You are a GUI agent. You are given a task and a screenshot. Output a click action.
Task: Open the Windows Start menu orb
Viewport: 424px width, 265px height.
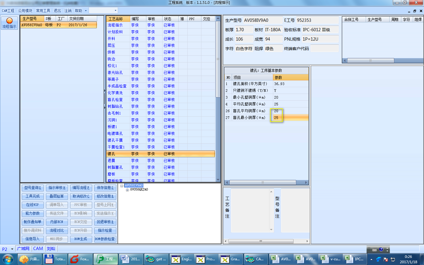[8, 259]
